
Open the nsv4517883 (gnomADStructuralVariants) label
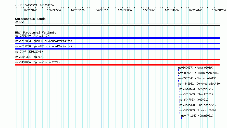(x=44, y=41)
